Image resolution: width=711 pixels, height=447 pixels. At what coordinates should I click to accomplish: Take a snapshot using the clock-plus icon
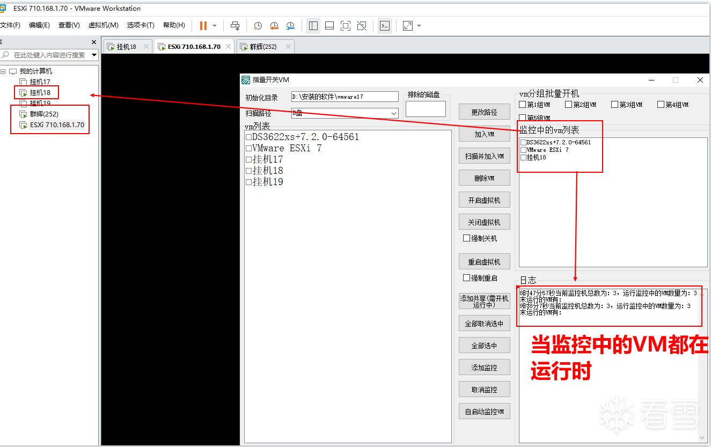click(258, 26)
